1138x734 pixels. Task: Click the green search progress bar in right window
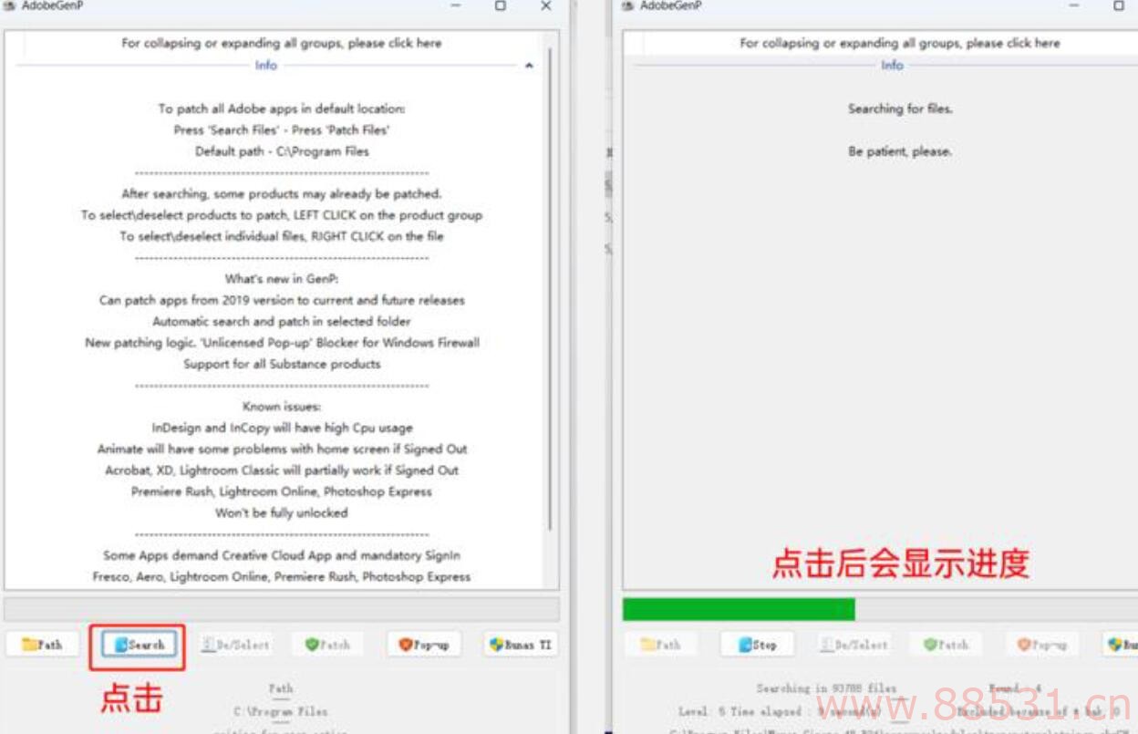pos(739,609)
